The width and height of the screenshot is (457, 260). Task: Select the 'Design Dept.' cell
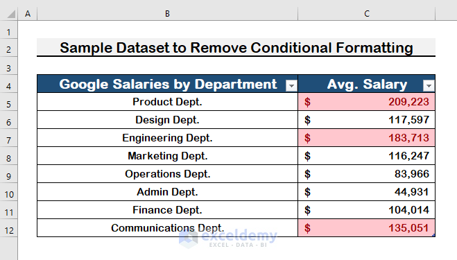(x=167, y=120)
